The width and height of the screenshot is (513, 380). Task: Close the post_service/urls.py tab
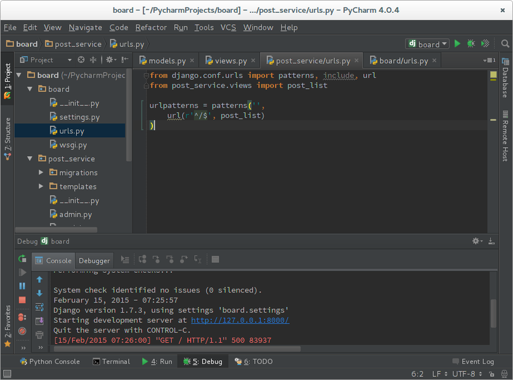356,60
